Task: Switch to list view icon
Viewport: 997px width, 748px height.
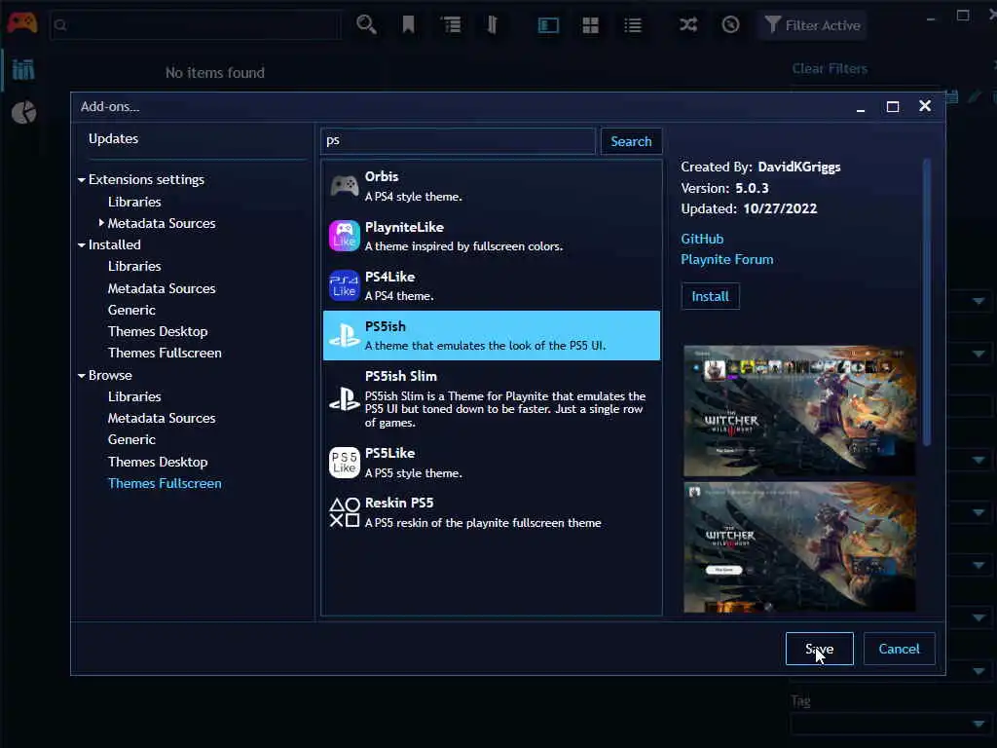Action: [x=633, y=25]
